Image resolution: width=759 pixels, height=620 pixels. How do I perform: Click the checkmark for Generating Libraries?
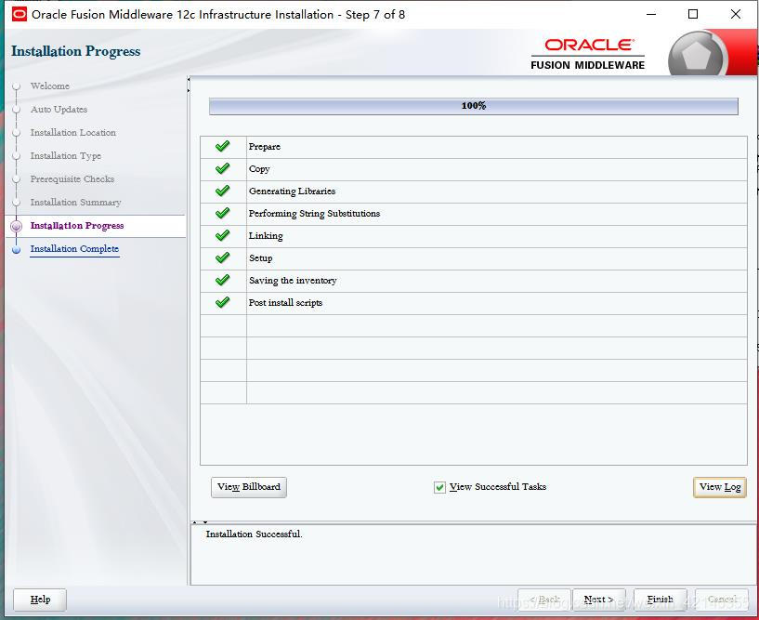pyautogui.click(x=223, y=191)
